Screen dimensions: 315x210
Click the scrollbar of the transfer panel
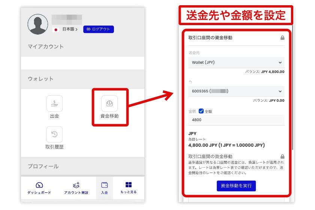293,87
